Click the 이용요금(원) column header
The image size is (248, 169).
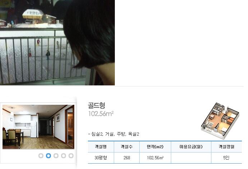pos(191,147)
